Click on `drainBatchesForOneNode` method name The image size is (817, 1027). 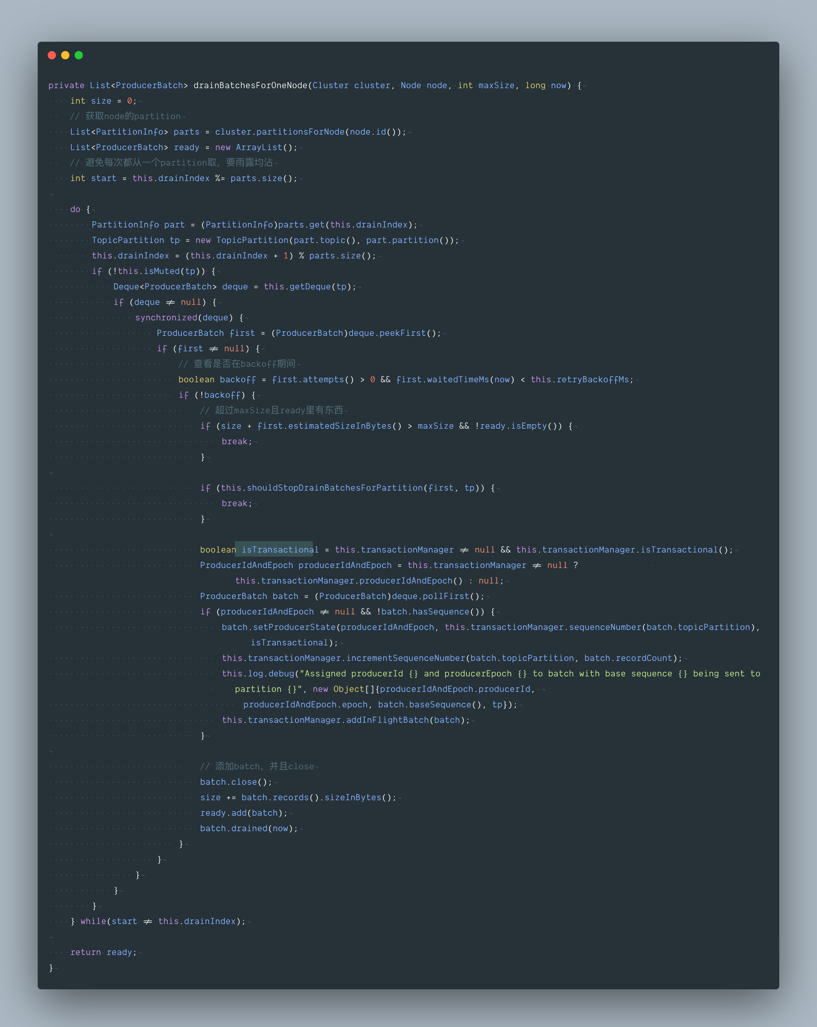click(x=275, y=85)
